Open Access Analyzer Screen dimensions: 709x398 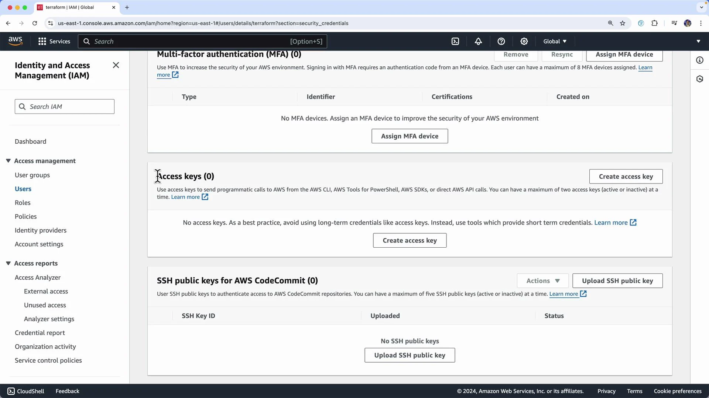coord(38,277)
